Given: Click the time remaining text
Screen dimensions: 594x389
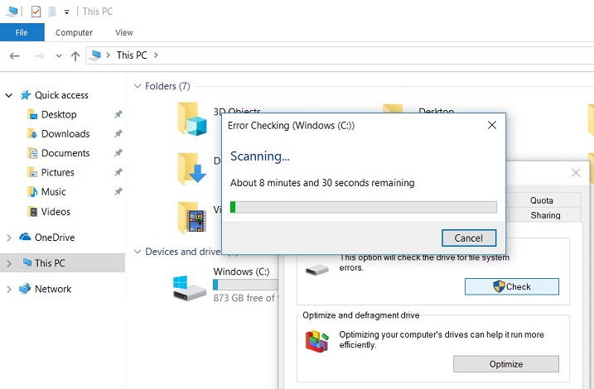Looking at the screenshot, I should (322, 183).
